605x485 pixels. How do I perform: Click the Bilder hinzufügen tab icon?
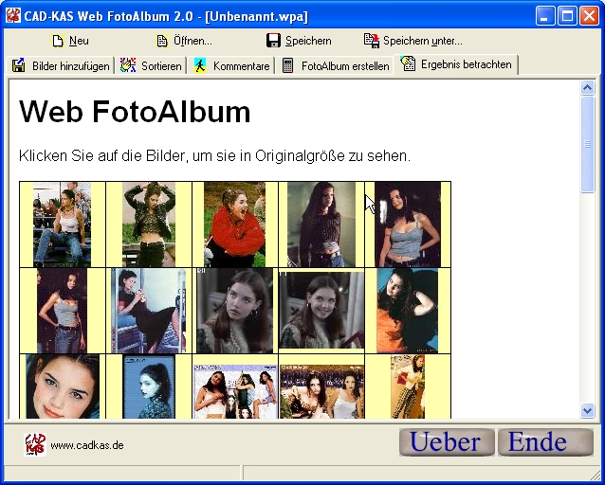pos(18,65)
